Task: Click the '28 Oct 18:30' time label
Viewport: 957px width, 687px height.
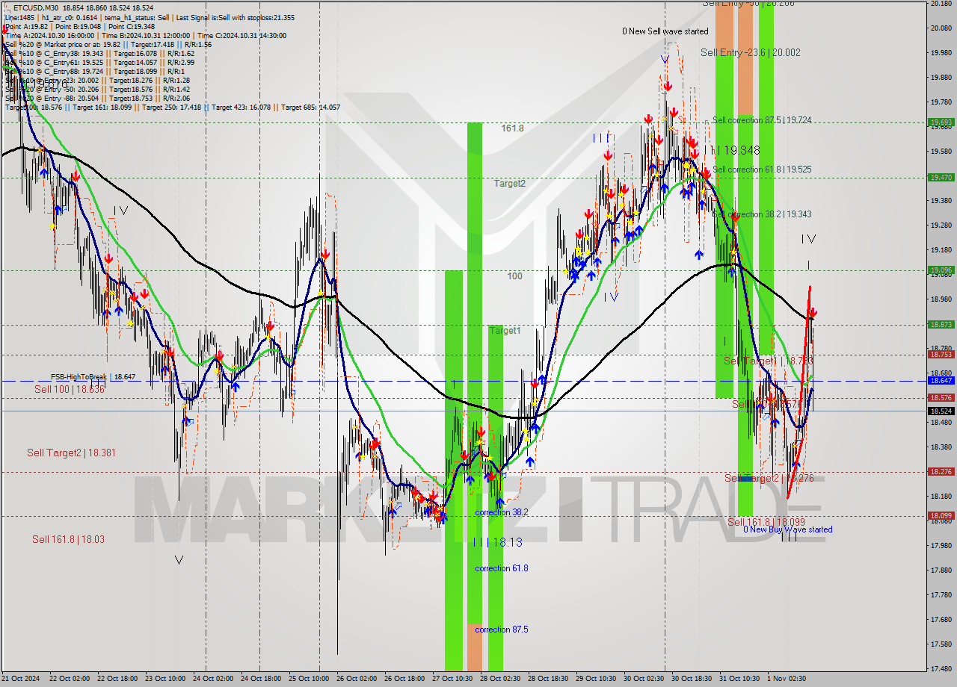Action: (x=548, y=678)
